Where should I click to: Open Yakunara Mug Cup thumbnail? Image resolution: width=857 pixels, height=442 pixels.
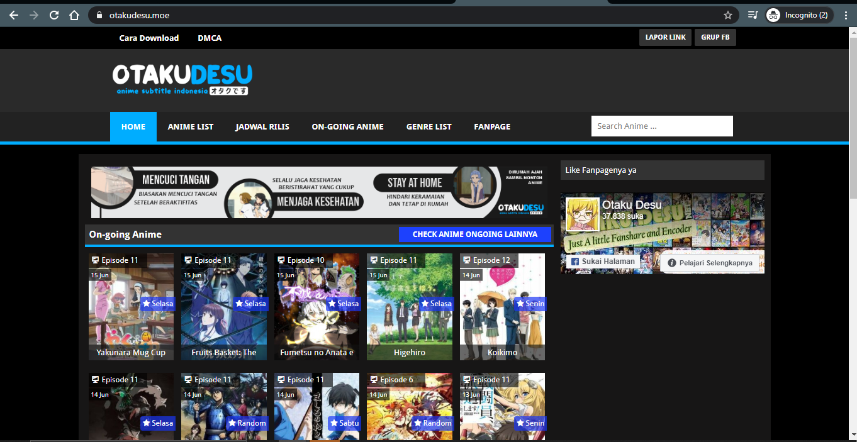pos(131,307)
